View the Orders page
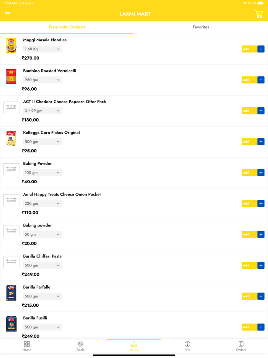Screen dimensions: 268x358 241,346
